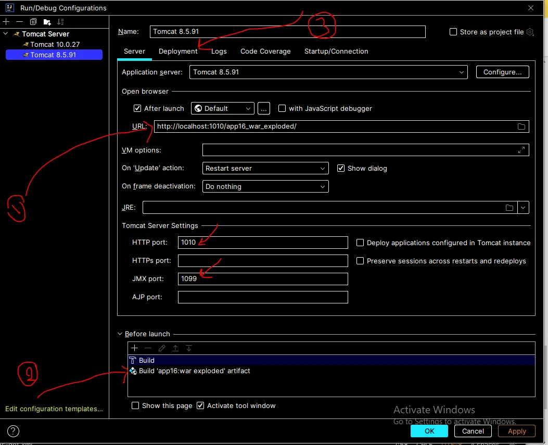The height and width of the screenshot is (445, 548).
Task: Remove the selected Before launch task
Action: coord(148,348)
